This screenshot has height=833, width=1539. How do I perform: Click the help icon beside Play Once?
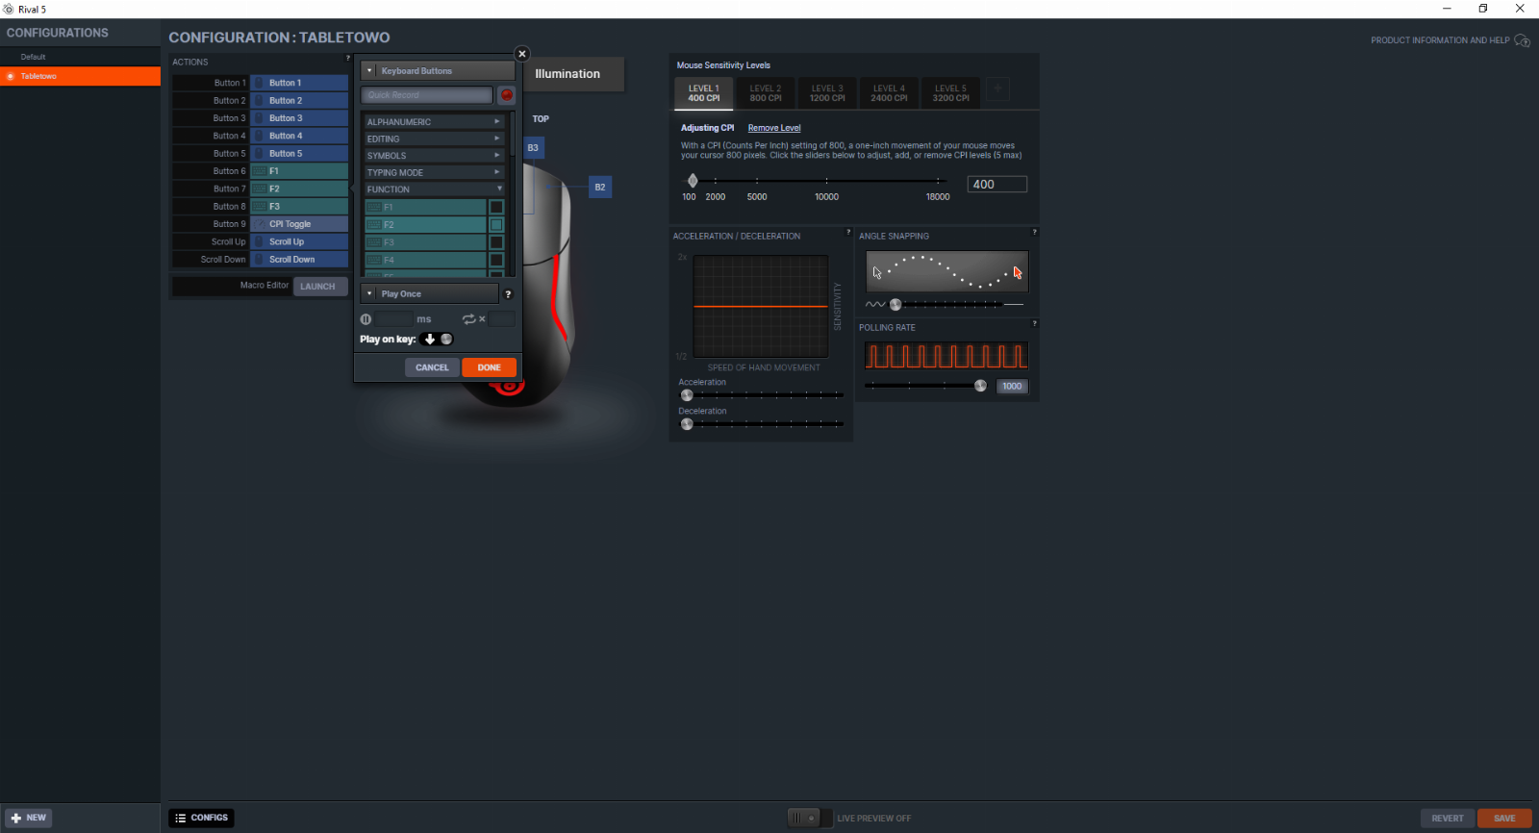pyautogui.click(x=508, y=294)
